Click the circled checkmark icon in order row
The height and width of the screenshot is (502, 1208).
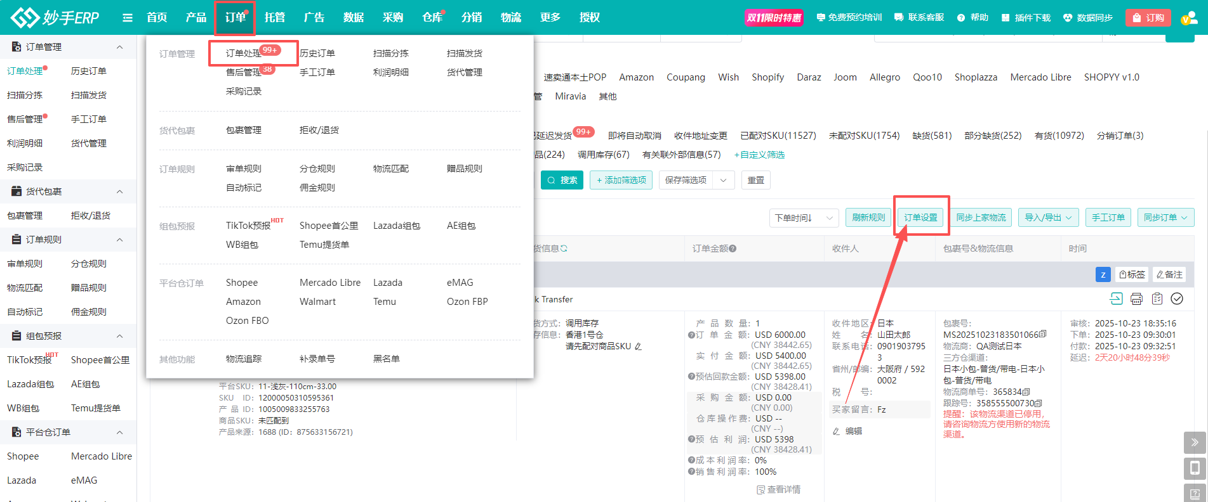(x=1177, y=299)
